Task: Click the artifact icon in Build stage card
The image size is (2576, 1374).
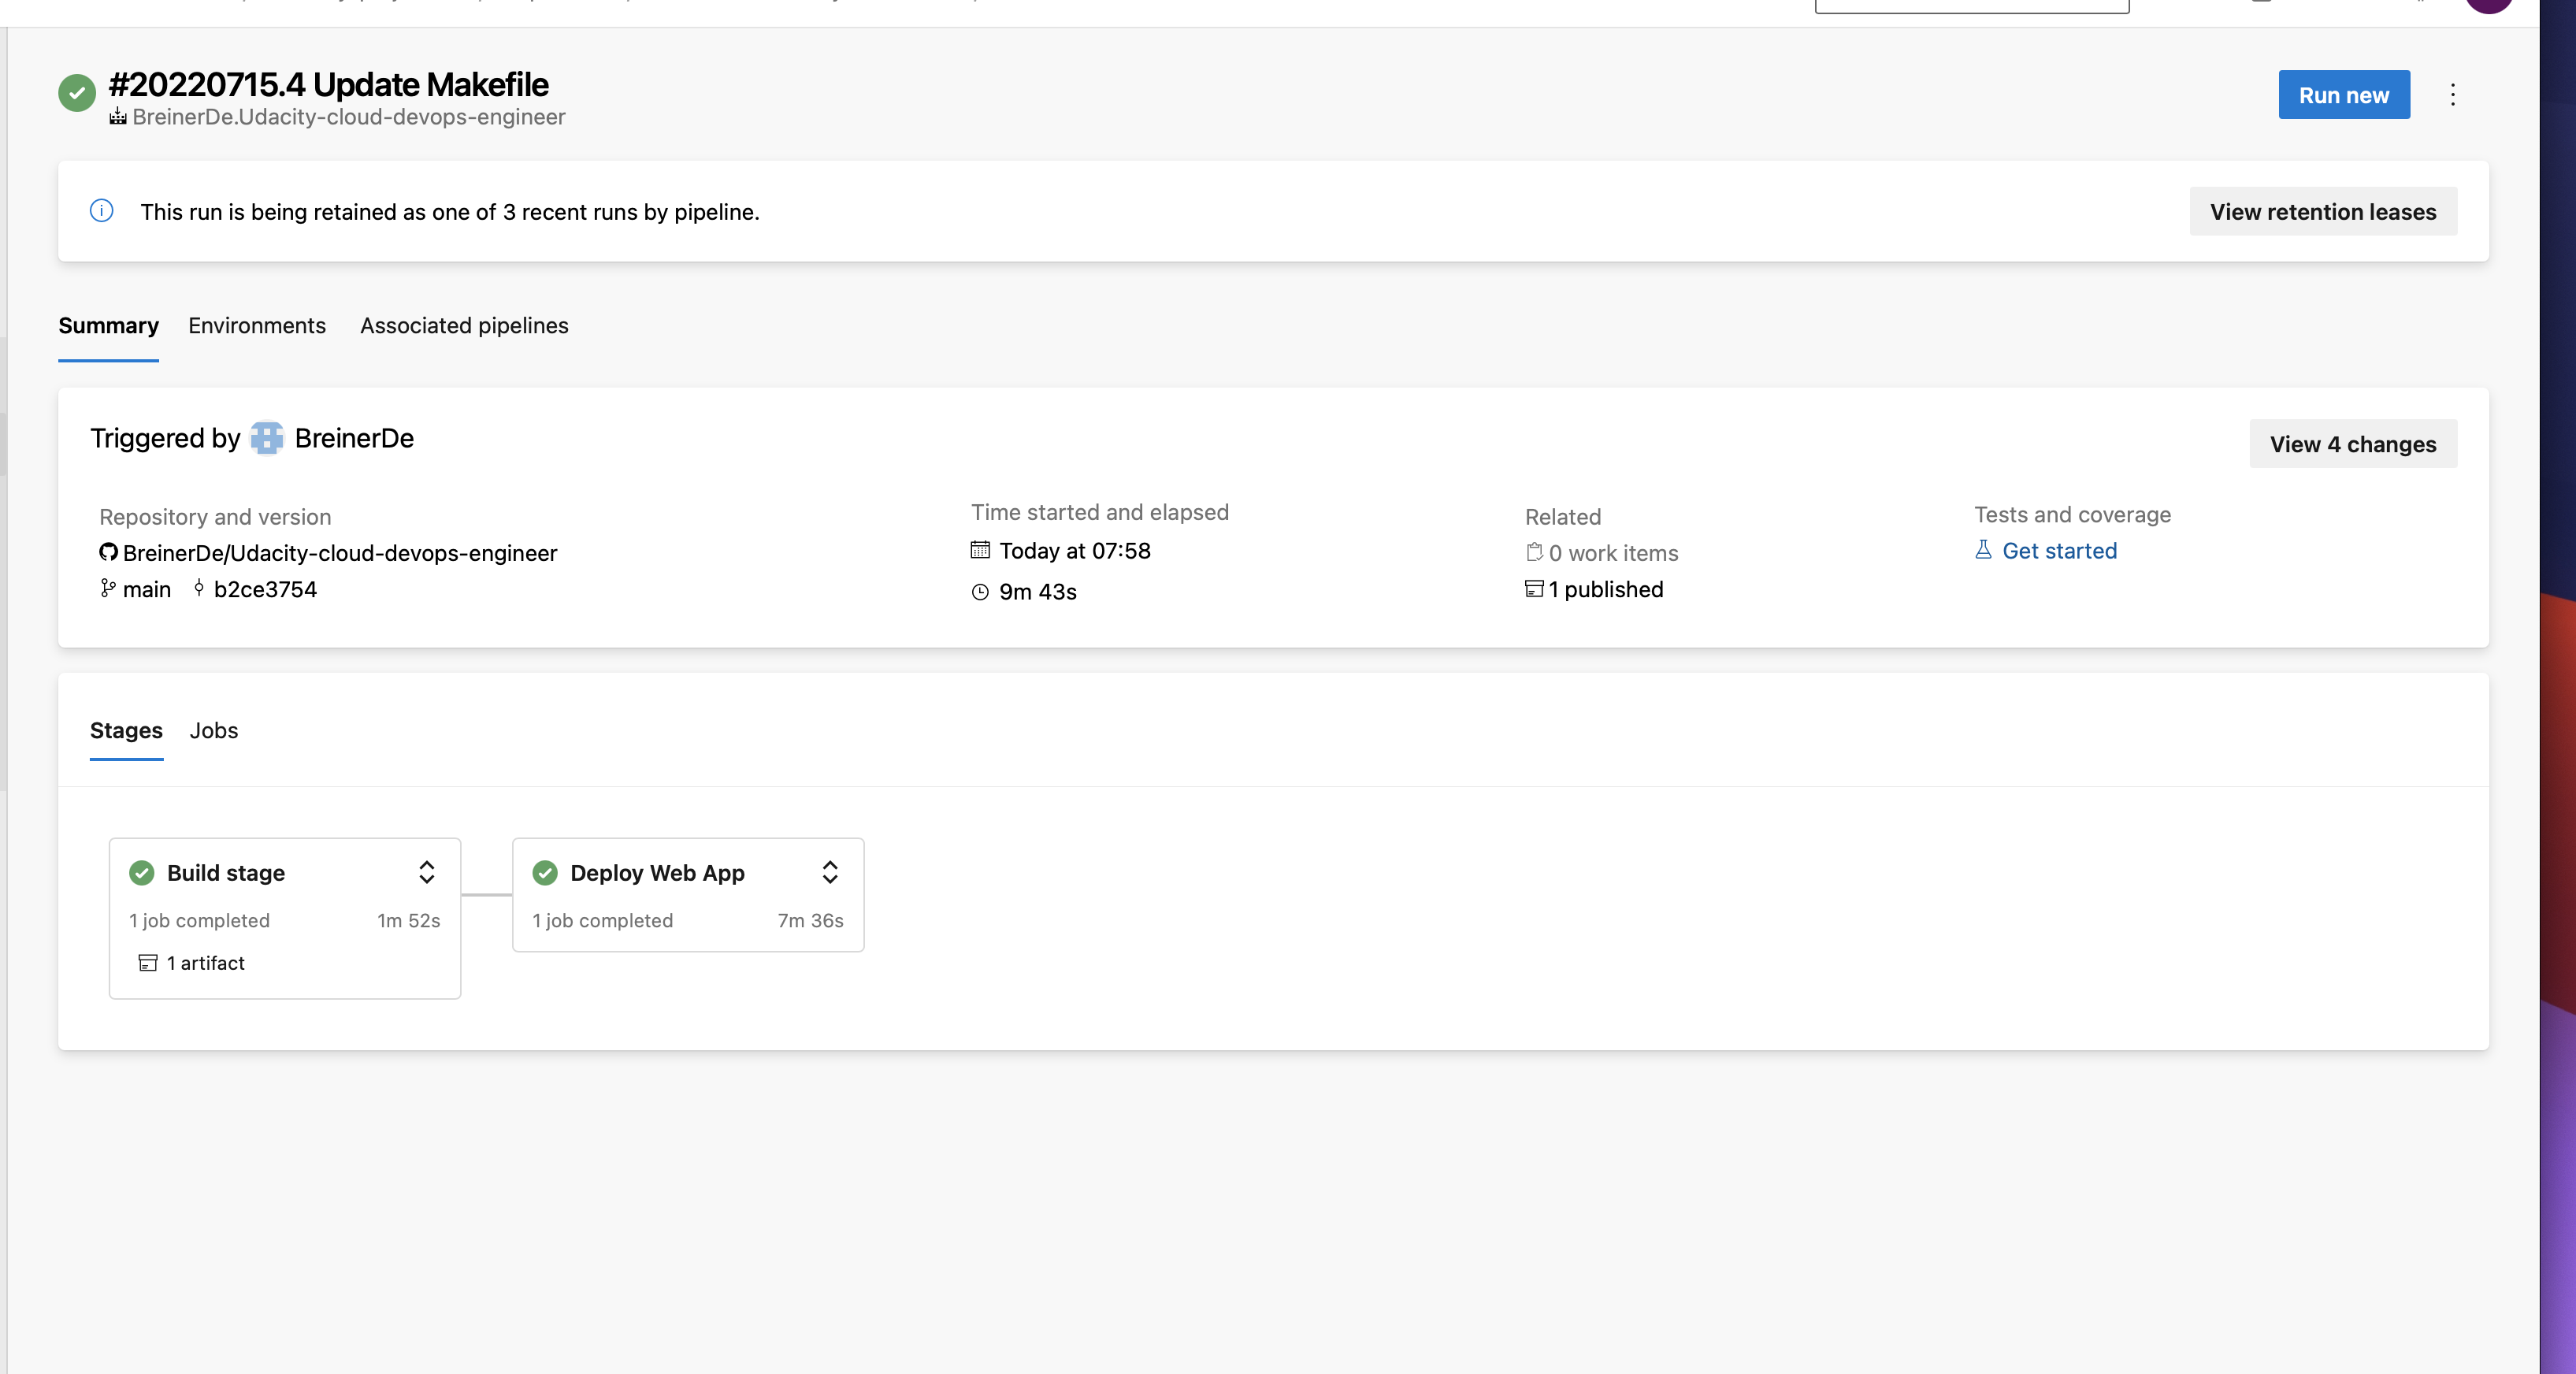Action: (148, 962)
